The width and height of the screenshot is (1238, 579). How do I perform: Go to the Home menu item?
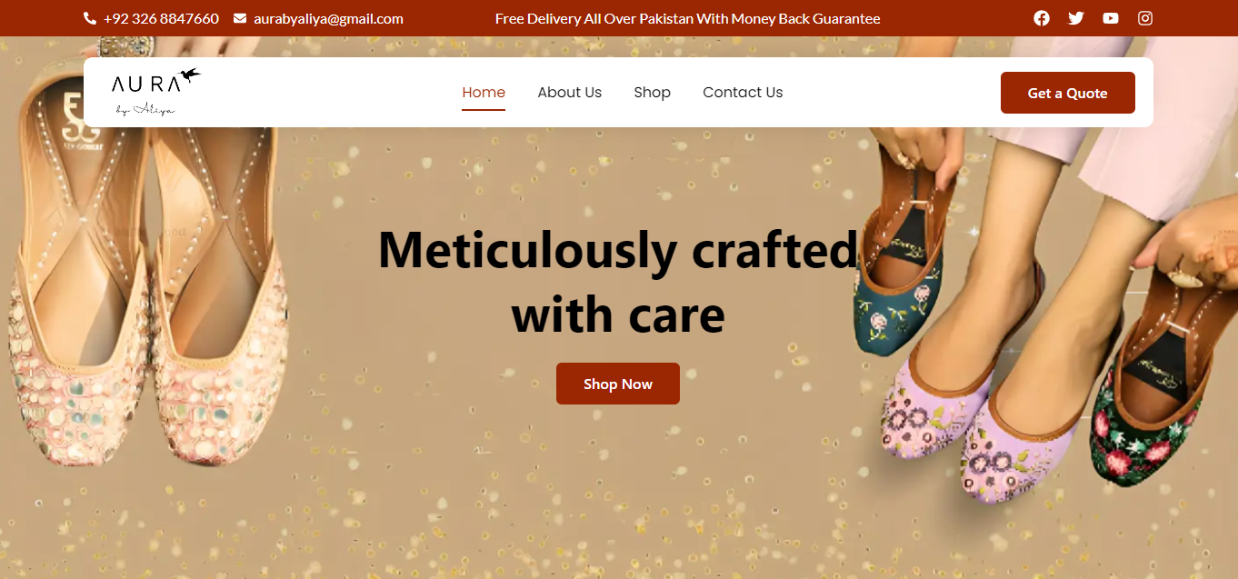tap(484, 93)
